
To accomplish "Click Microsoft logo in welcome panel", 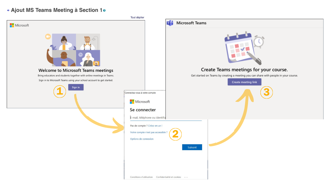I will [x=19, y=25].
